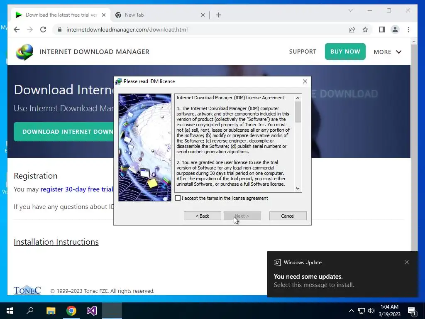Close the IDM download page tab

click(103, 15)
